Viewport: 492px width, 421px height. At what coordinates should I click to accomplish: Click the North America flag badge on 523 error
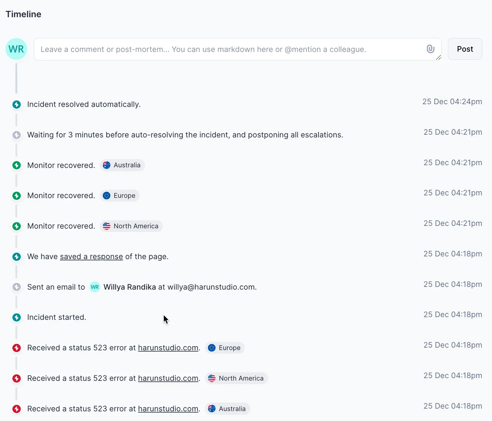pyautogui.click(x=236, y=378)
